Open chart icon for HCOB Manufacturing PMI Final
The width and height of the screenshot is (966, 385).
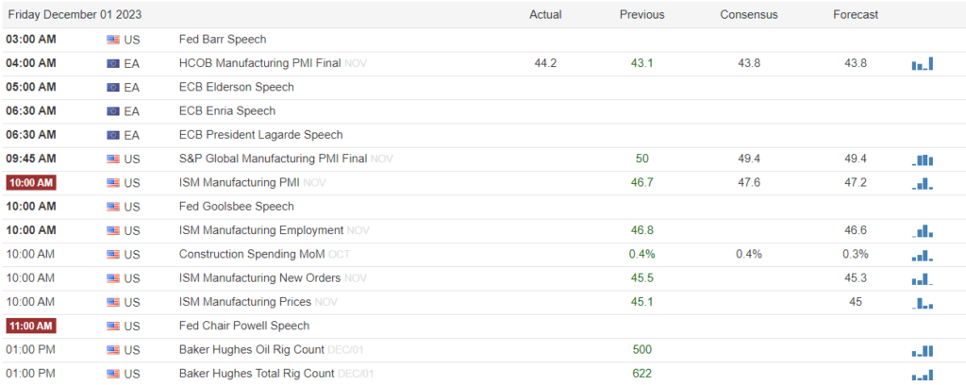coord(923,63)
